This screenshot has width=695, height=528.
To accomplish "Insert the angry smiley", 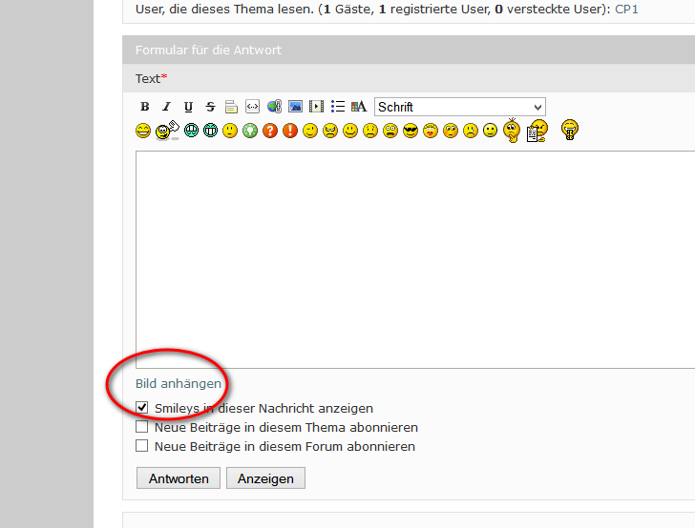I will click(330, 131).
